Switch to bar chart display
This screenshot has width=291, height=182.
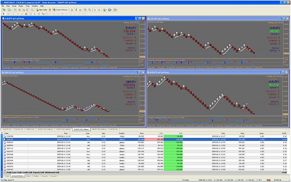pos(72,10)
